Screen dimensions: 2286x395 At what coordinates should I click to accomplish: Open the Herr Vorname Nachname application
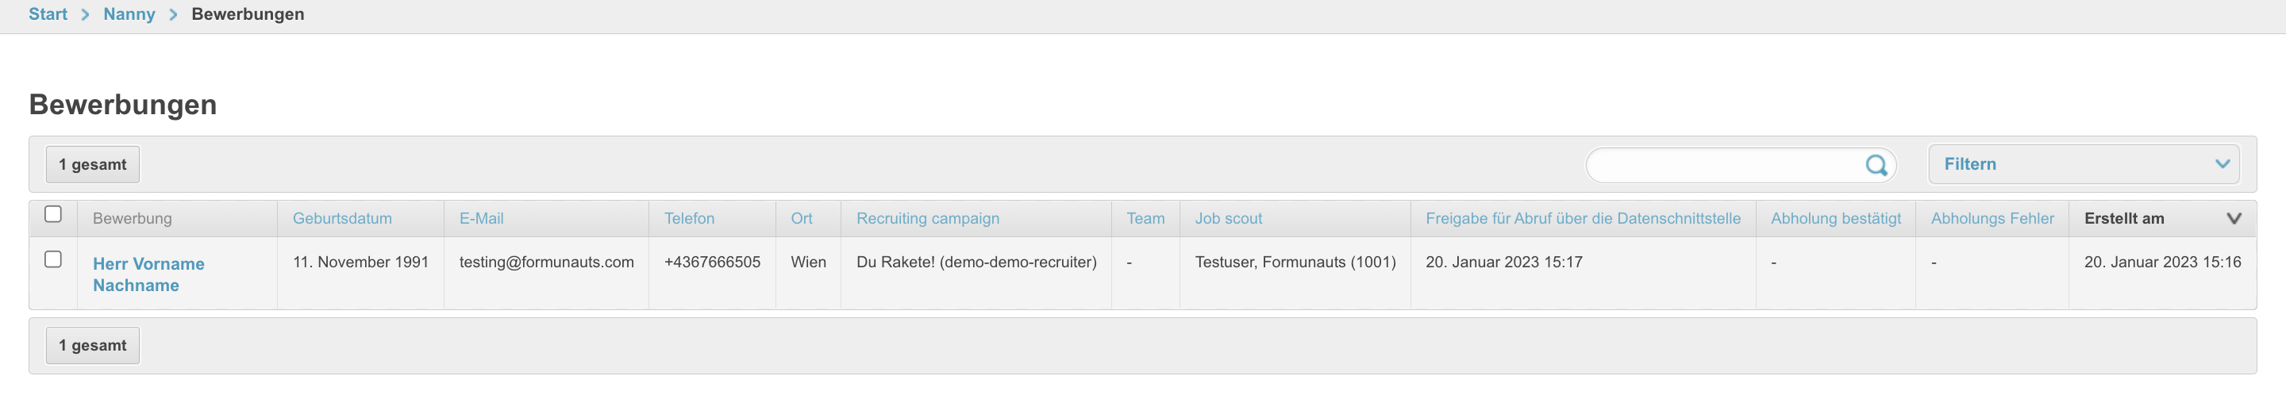pos(148,274)
